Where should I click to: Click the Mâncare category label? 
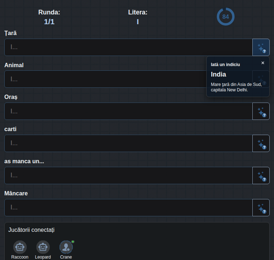(x=16, y=194)
